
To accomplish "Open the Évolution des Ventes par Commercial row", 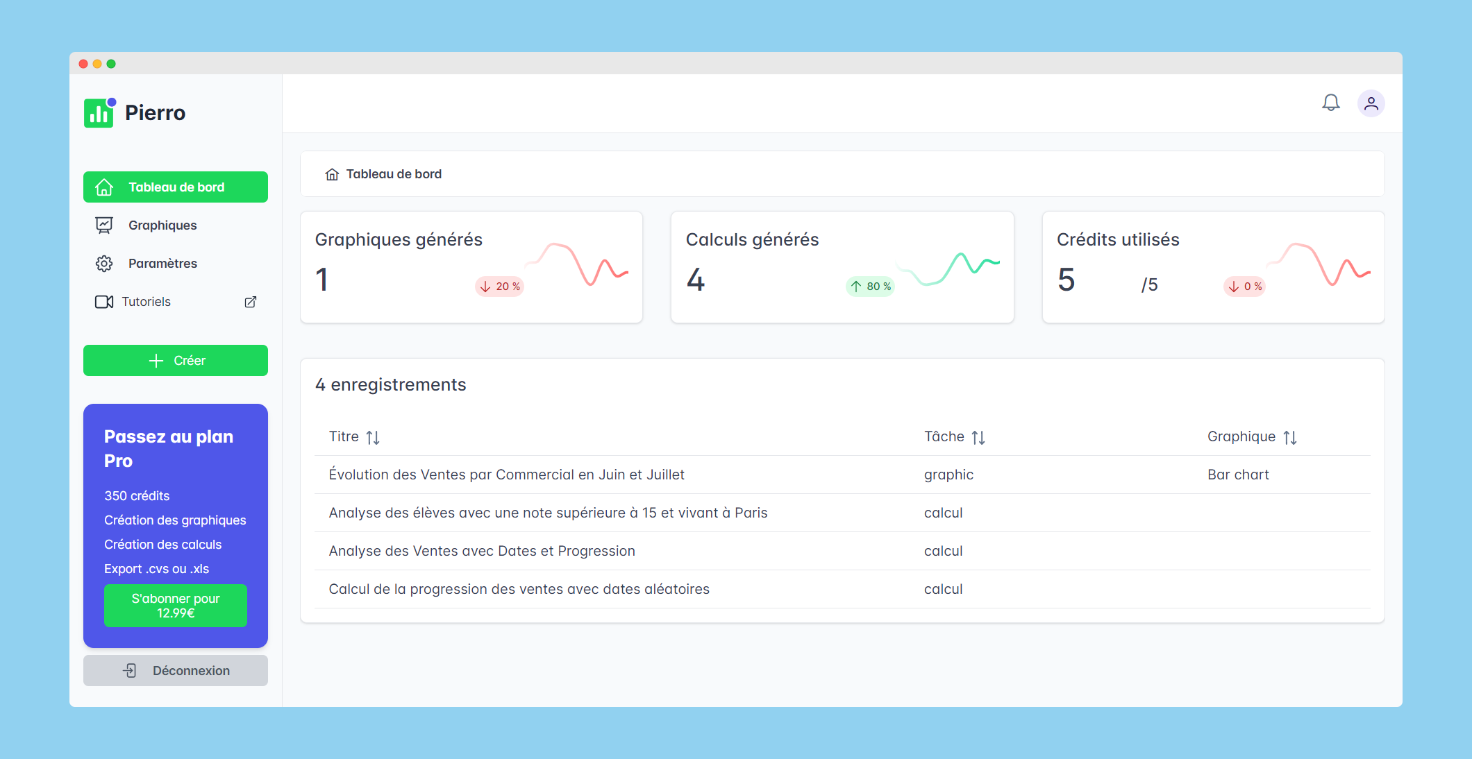I will pyautogui.click(x=506, y=475).
